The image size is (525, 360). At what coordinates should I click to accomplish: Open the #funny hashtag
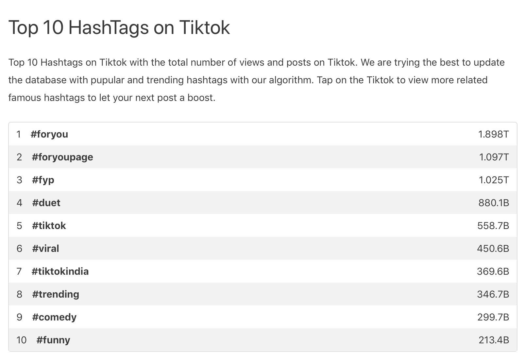(x=53, y=340)
